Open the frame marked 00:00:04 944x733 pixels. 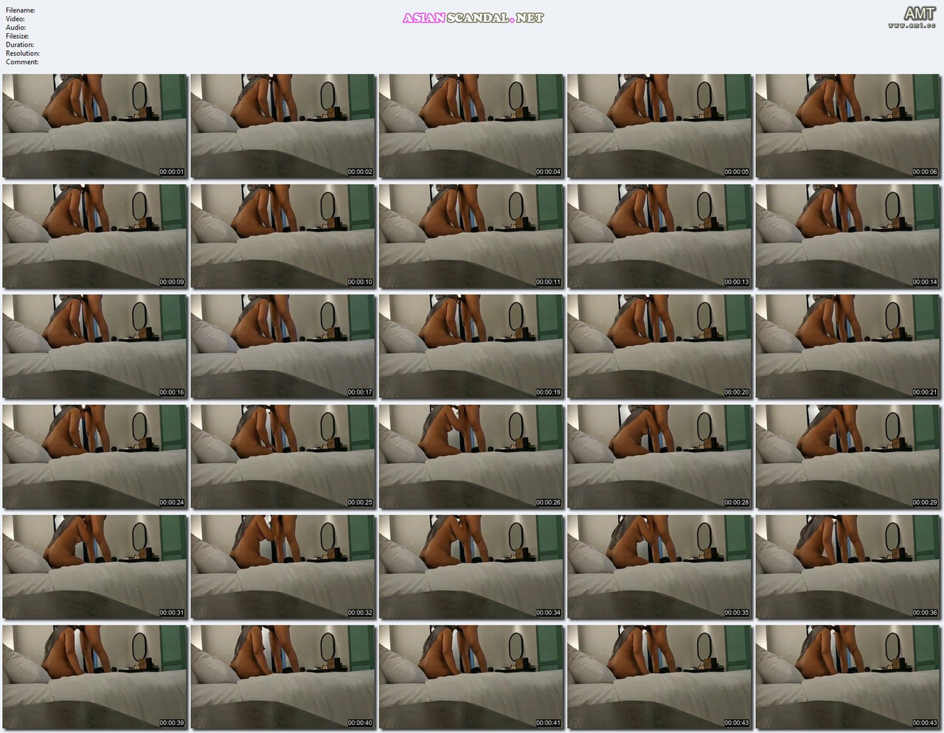[471, 125]
